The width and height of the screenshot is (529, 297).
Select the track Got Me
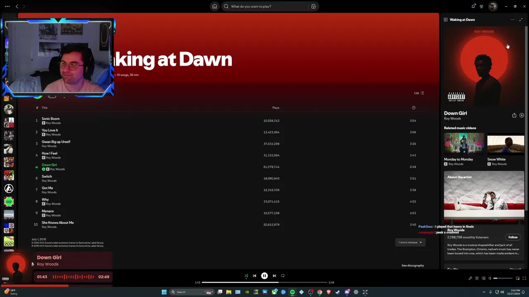point(48,188)
